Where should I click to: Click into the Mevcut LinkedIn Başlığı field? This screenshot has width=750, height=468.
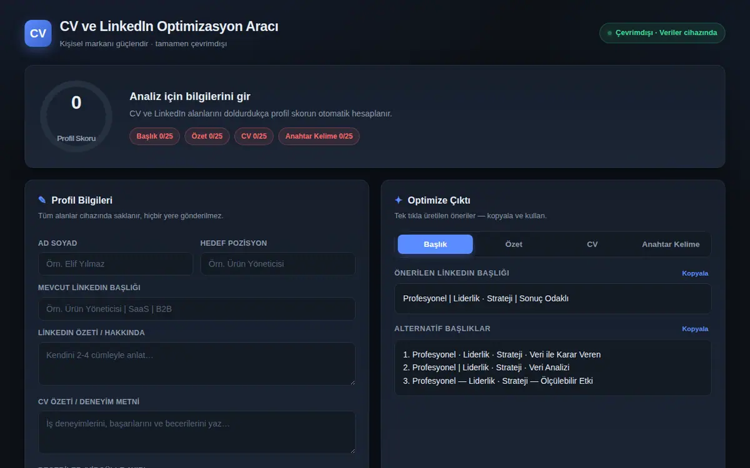coord(196,309)
